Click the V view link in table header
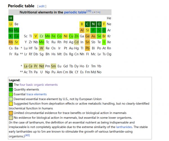This screenshot has width=169, height=141. (x=93, y=12)
